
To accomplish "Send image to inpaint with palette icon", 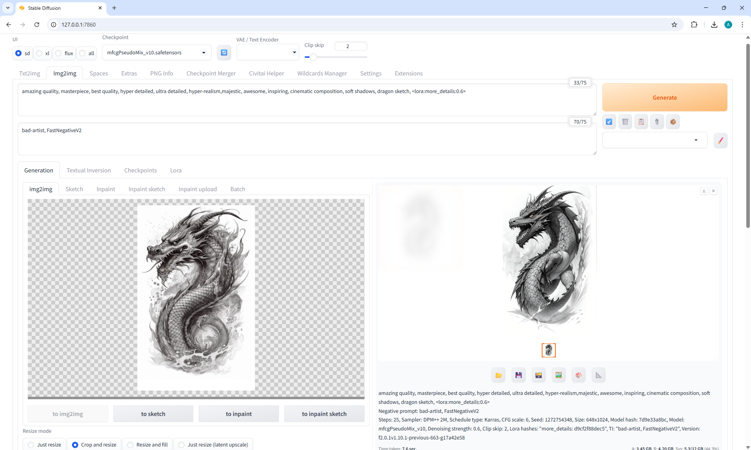I will 579,375.
